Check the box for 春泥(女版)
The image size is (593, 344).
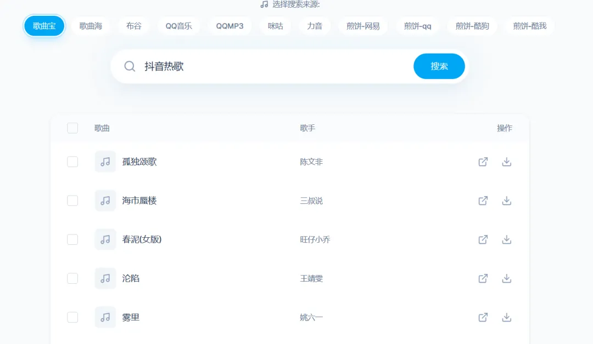point(72,239)
